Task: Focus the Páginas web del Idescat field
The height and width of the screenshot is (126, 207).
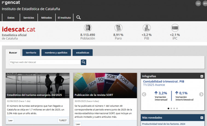Action: [45, 62]
